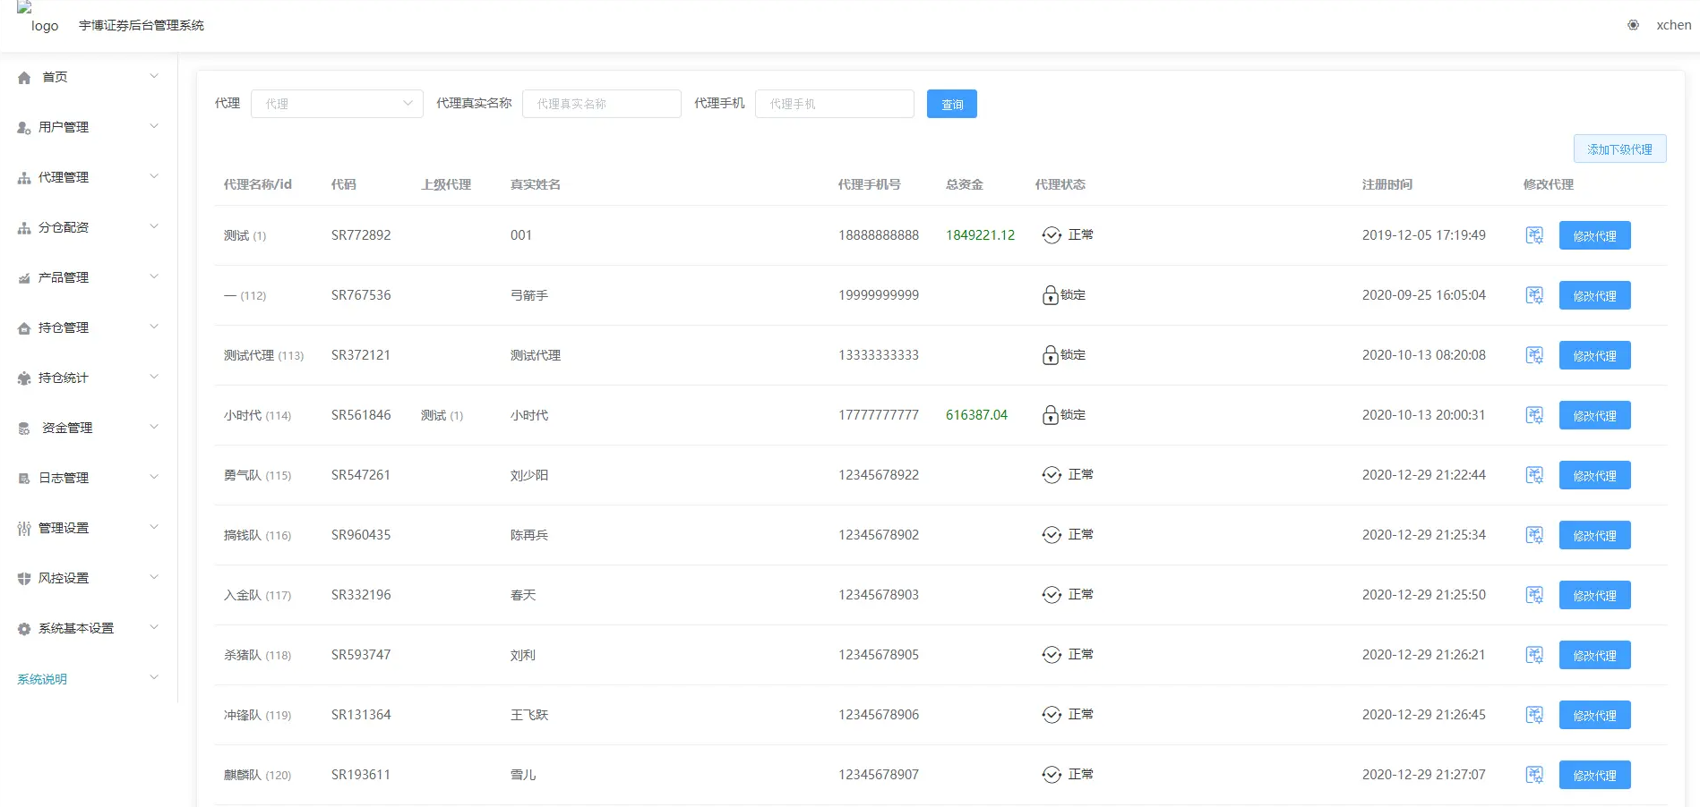The height and width of the screenshot is (807, 1700).
Task: Click the lock status icon for 测试代理 row
Action: point(1050,355)
